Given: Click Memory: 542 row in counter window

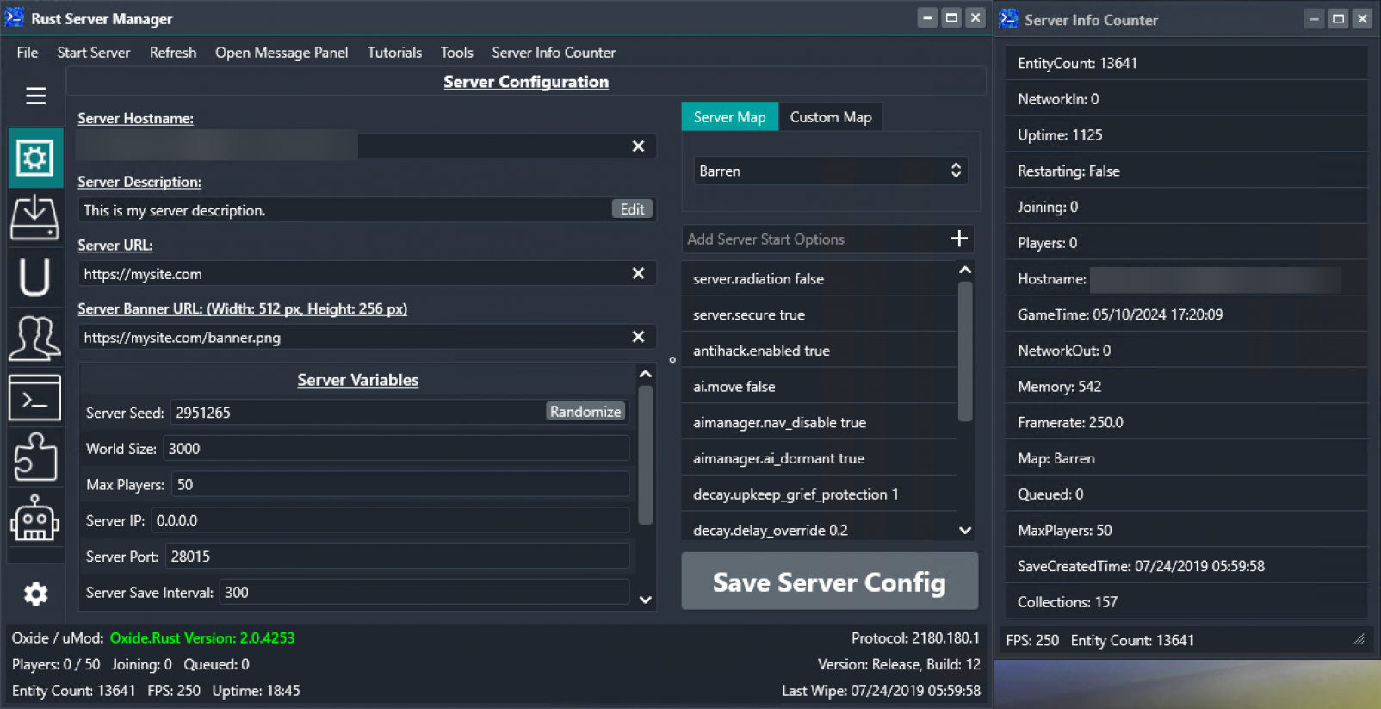Looking at the screenshot, I should point(1186,387).
